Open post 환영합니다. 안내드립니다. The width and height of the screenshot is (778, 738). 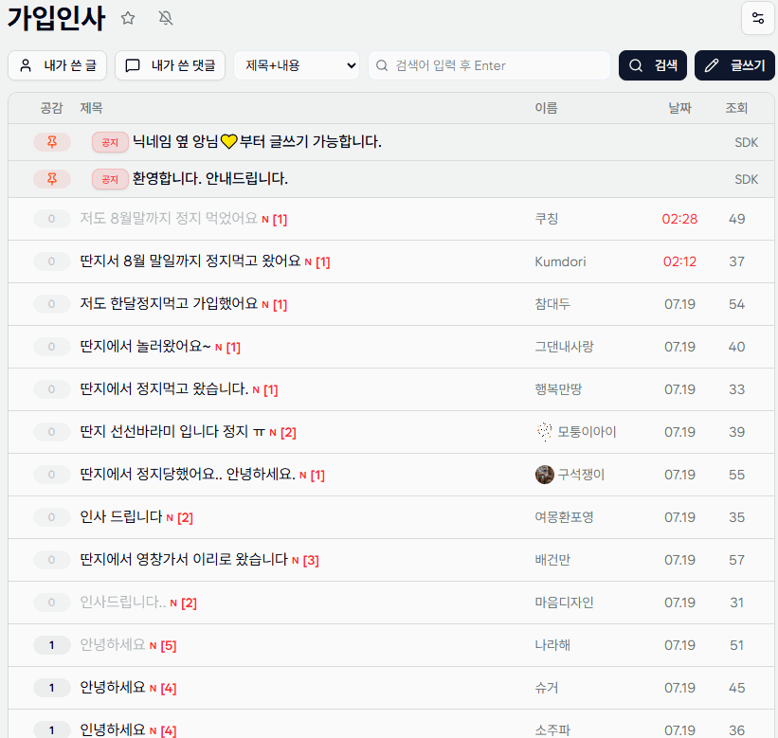click(x=209, y=178)
